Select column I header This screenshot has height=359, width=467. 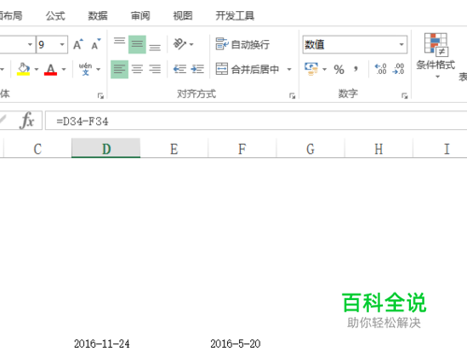coord(446,149)
